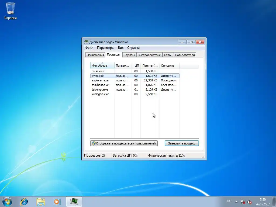Viewport: 276px width, 207px height.
Task: Click the 12,308 КБ memory value
Action: (x=150, y=80)
